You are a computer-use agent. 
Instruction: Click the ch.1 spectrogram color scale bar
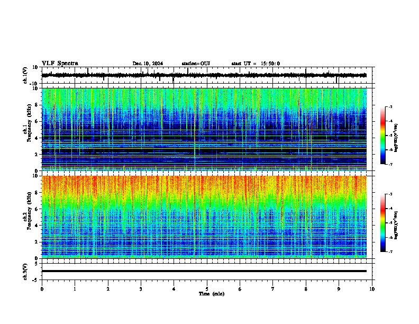[383, 136]
